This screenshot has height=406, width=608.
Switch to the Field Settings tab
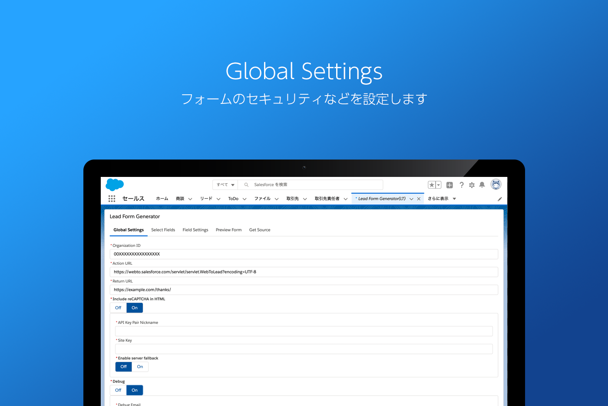pyautogui.click(x=195, y=230)
